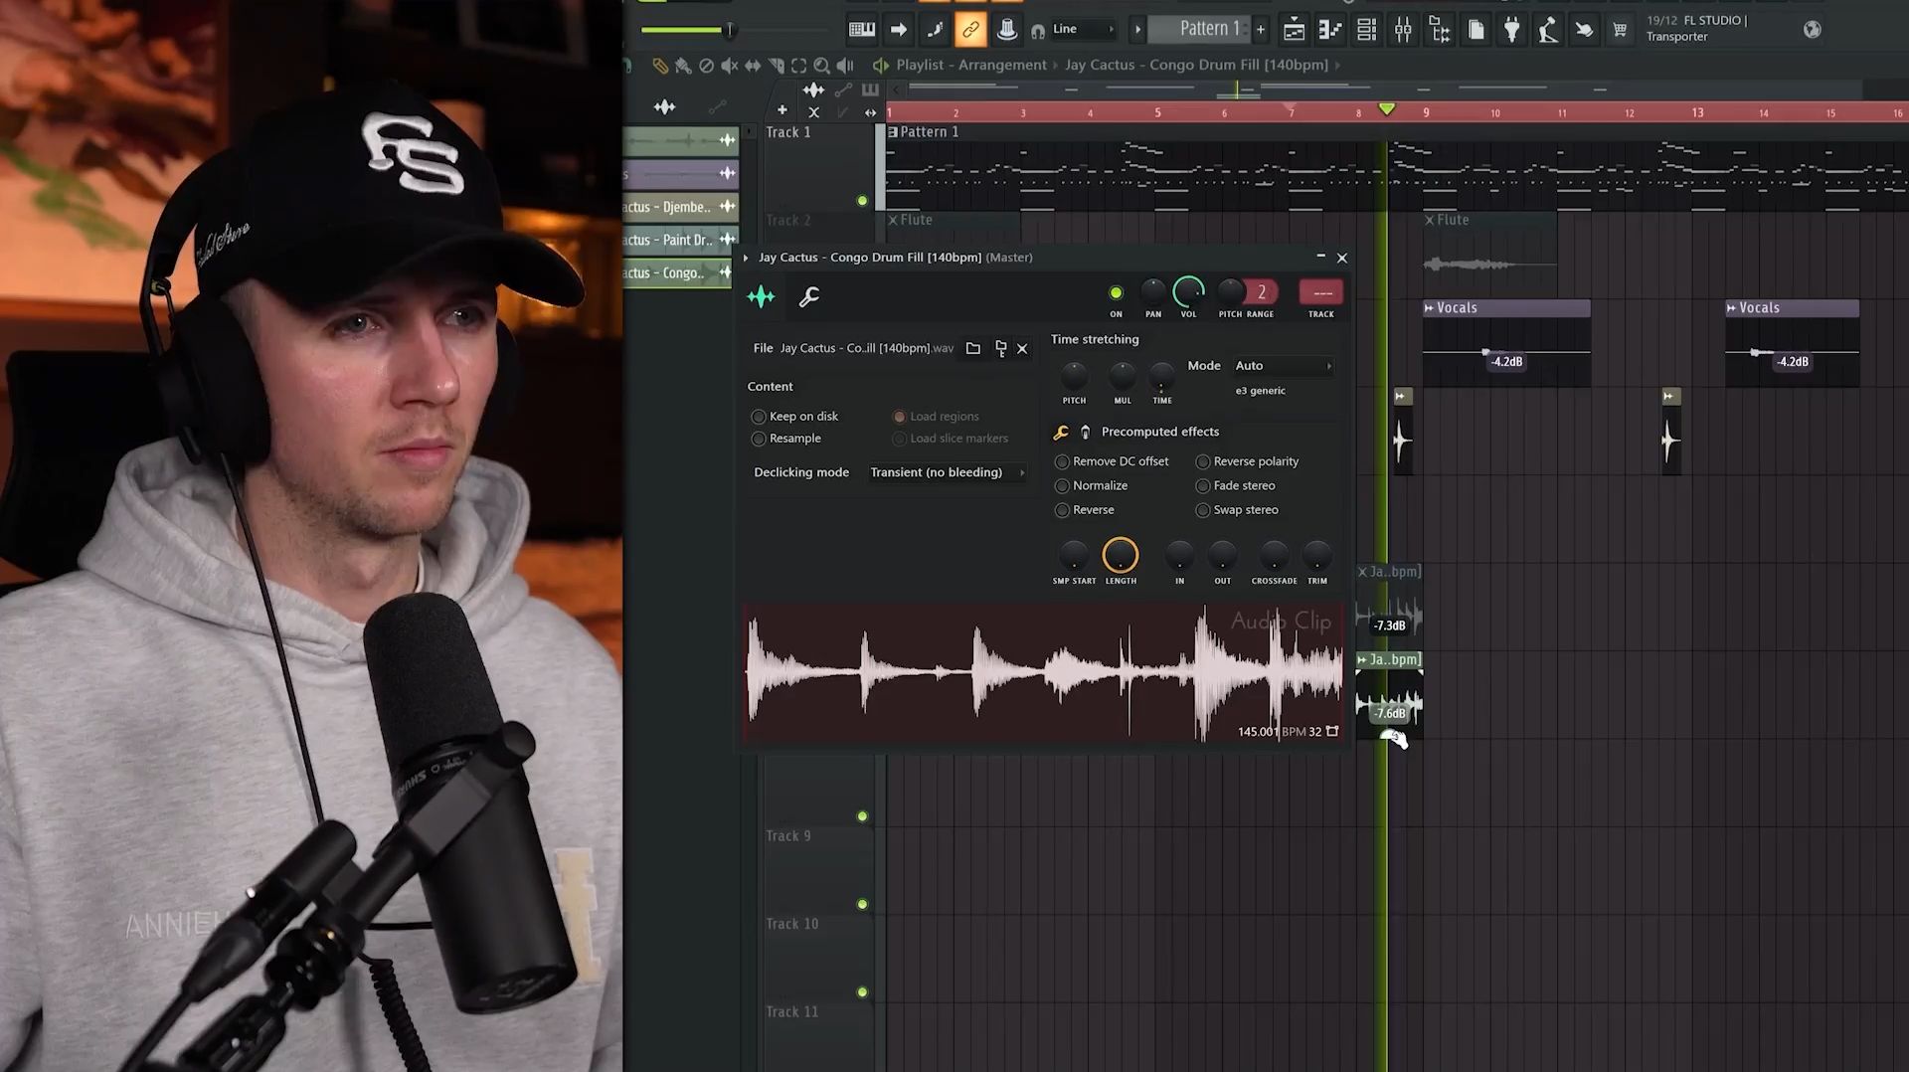Select the delete tool in playlist
This screenshot has height=1072, width=1909.
(x=706, y=66)
